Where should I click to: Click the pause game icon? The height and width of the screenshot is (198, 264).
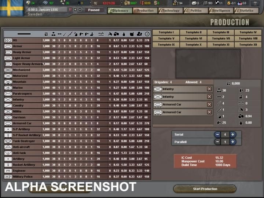tap(70, 10)
